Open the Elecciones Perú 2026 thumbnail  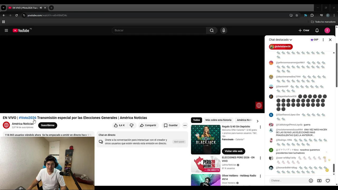tap(206, 164)
